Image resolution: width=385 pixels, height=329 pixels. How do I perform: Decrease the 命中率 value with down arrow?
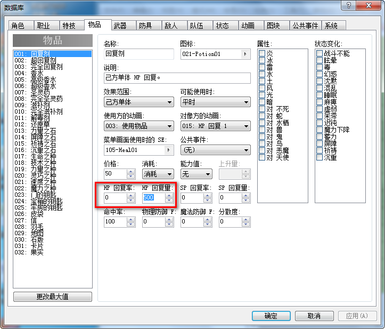point(131,224)
